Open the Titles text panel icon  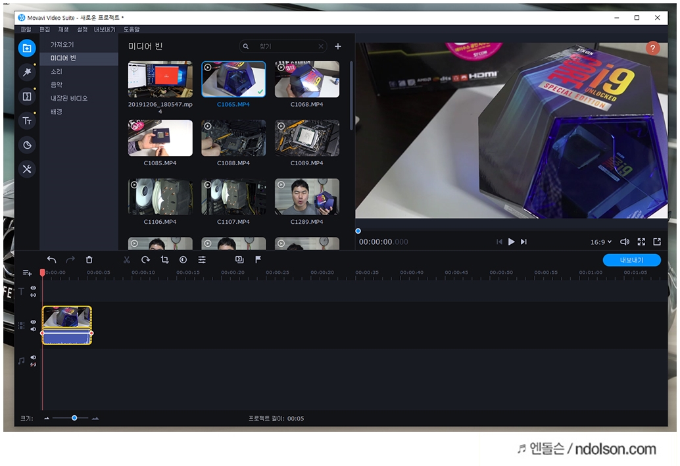(x=27, y=120)
